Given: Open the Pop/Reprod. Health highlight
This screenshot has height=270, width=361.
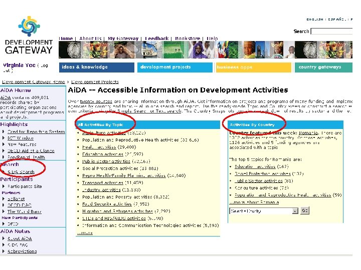Looking at the screenshot, I should click(x=26, y=157).
